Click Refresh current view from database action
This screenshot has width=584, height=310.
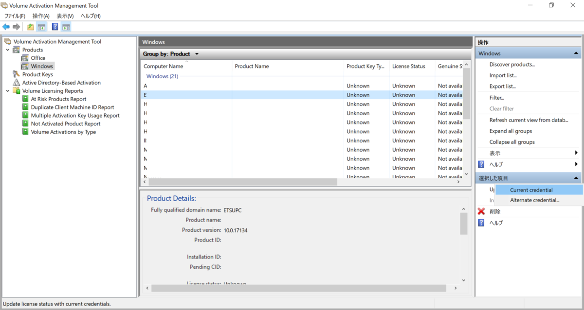coord(529,120)
